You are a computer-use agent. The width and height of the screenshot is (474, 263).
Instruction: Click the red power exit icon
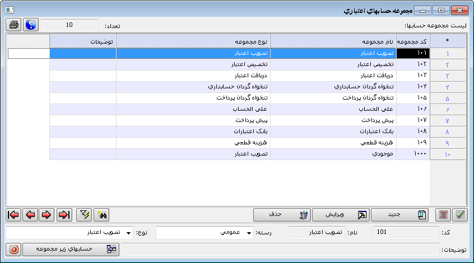click(14, 250)
